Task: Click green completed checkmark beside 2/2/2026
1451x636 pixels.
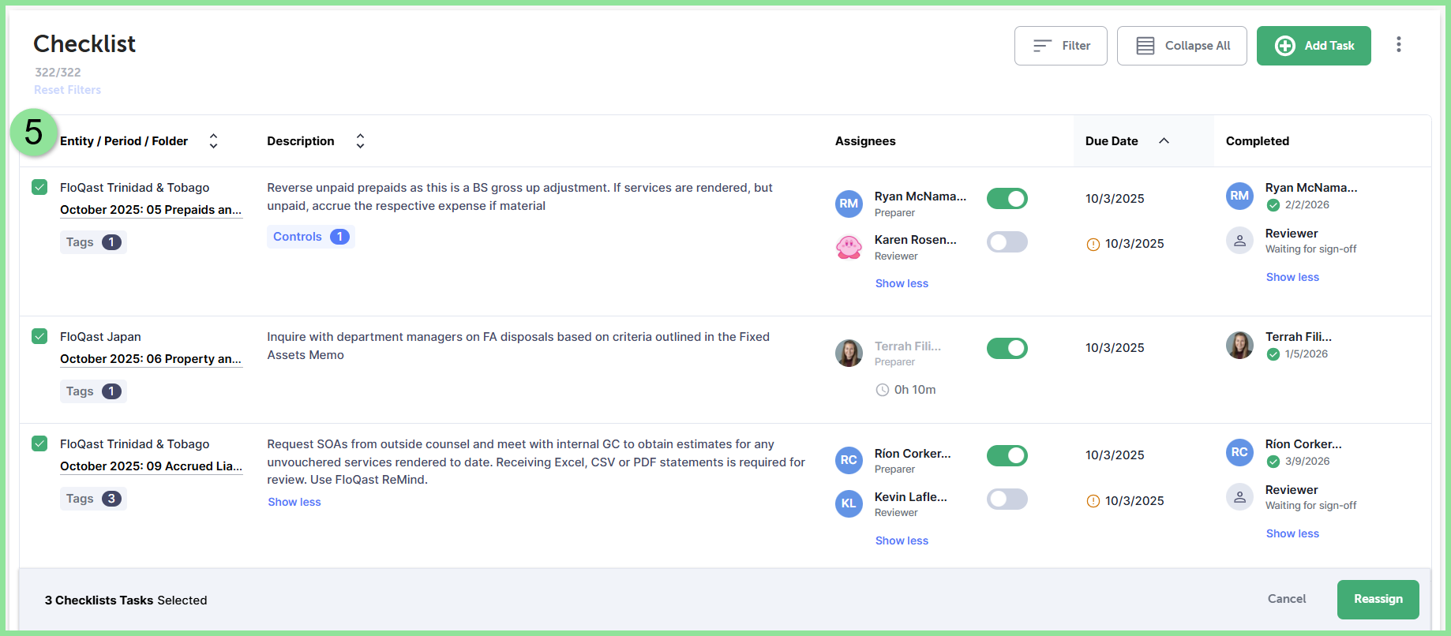Action: point(1273,205)
